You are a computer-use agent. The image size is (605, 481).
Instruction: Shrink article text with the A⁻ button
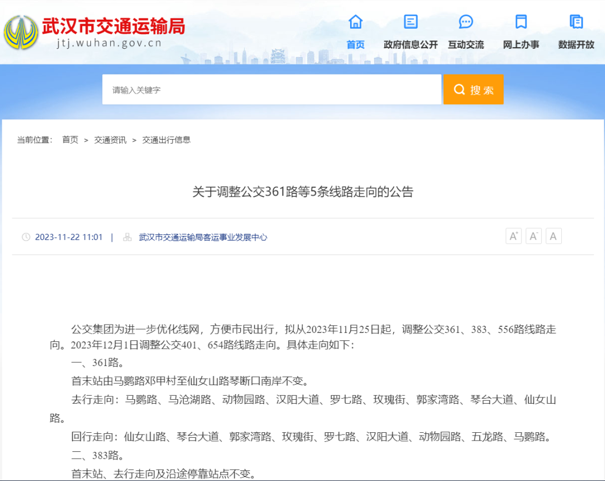(x=533, y=235)
